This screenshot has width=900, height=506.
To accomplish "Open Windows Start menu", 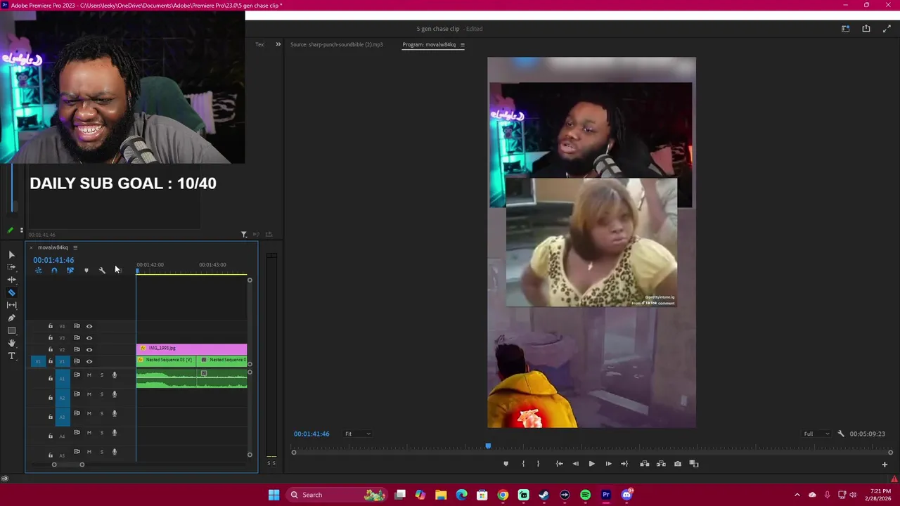I will (274, 495).
